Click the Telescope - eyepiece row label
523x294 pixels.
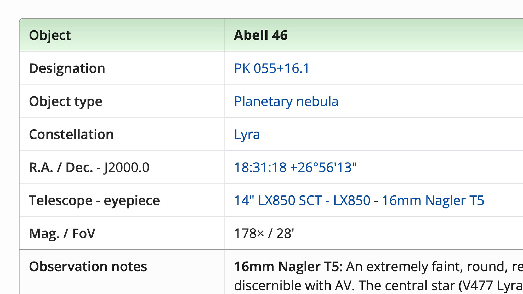(94, 201)
